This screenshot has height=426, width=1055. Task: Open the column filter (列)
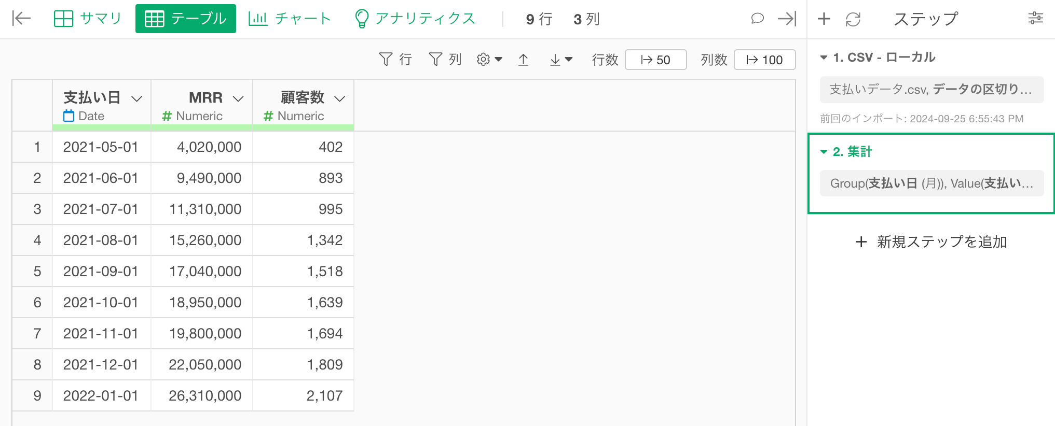tap(445, 60)
